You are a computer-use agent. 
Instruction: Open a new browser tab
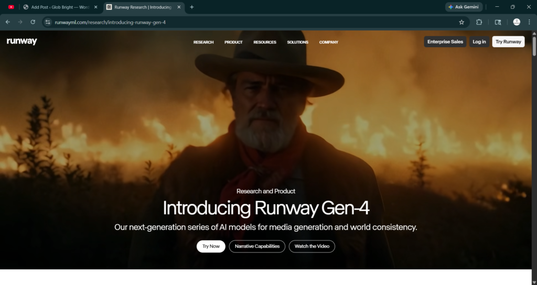point(191,7)
